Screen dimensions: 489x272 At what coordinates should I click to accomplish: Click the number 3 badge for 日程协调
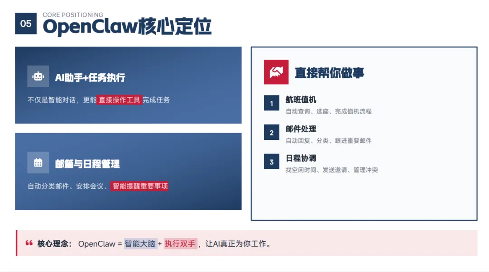[x=271, y=162]
